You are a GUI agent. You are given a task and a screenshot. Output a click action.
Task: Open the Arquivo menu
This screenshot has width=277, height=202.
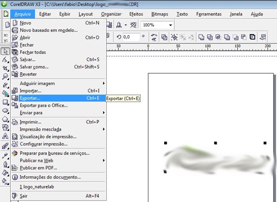click(23, 14)
